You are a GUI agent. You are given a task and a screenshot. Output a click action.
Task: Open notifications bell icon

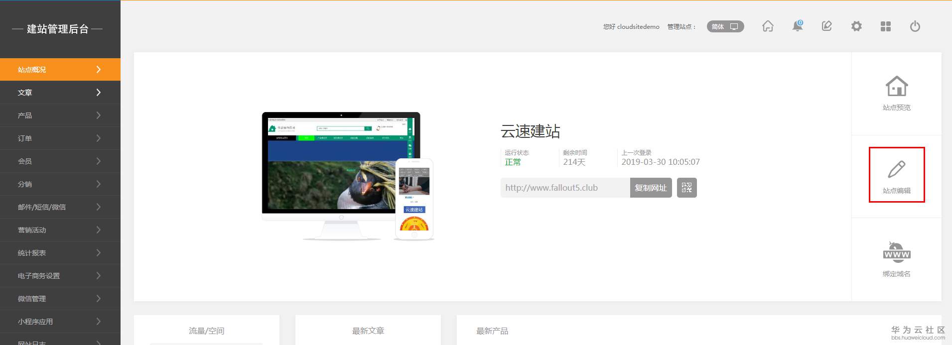798,26
